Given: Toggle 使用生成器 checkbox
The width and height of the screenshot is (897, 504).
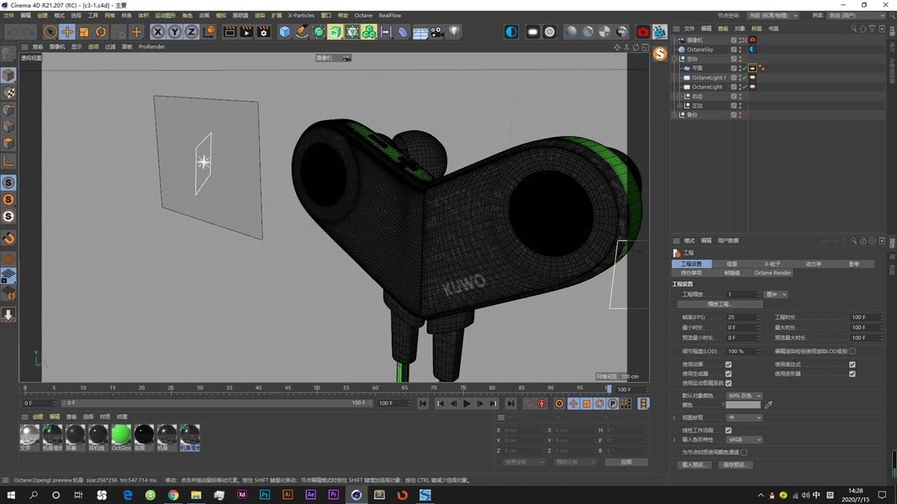Looking at the screenshot, I should tap(728, 374).
